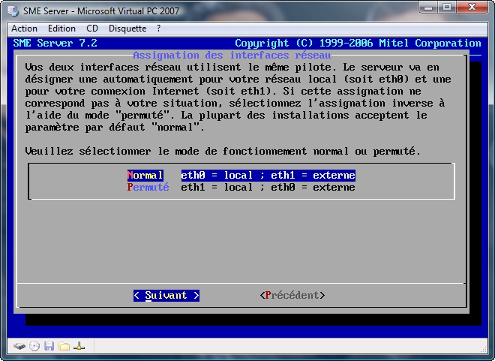Click 'Assignation des interfaces réseau' dialog title
The width and height of the screenshot is (495, 361).
tap(232, 56)
